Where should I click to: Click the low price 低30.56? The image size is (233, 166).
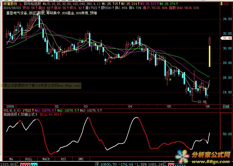(x=60, y=8)
